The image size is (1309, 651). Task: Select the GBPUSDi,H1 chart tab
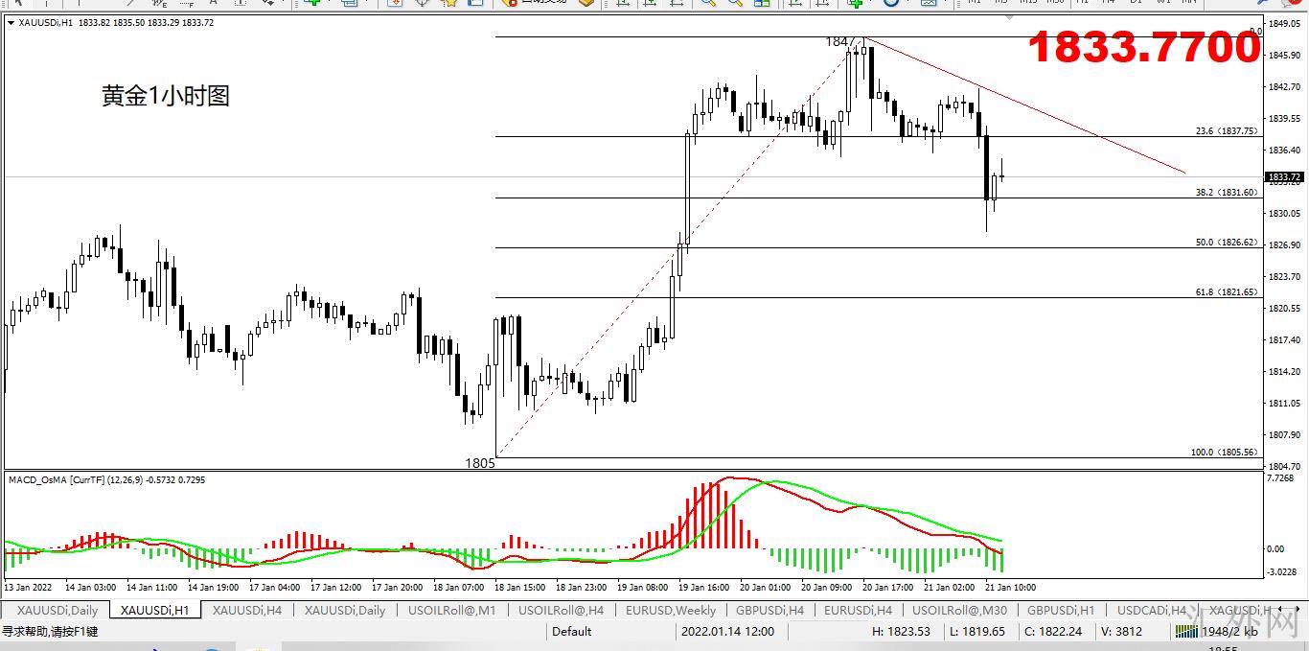[x=1060, y=610]
